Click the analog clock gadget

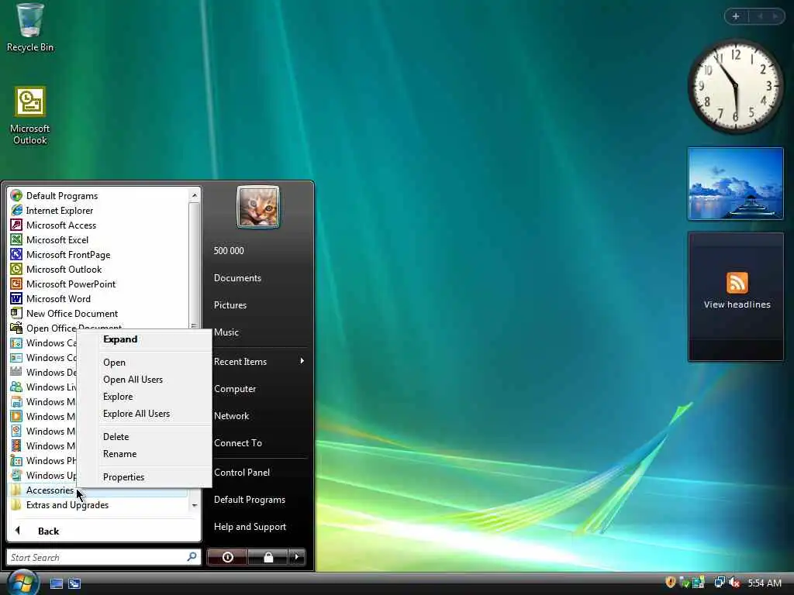point(735,87)
